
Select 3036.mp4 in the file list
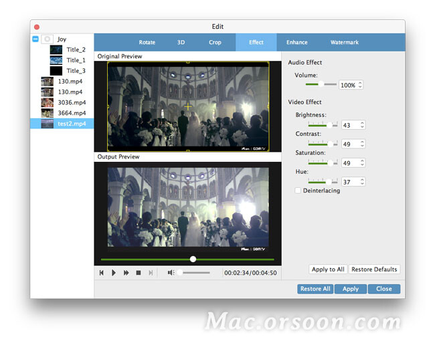click(72, 103)
